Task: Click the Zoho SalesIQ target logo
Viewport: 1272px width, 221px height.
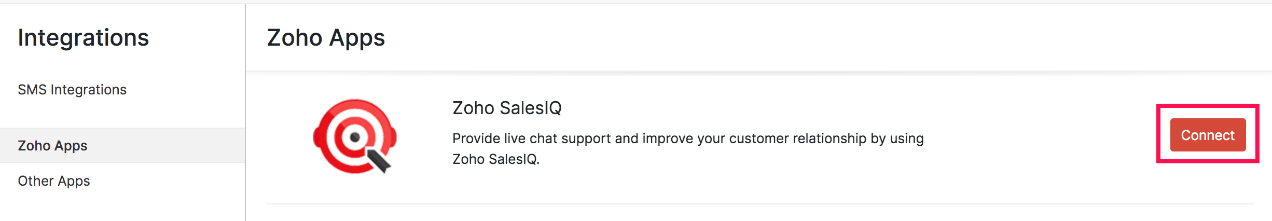Action: tap(355, 136)
